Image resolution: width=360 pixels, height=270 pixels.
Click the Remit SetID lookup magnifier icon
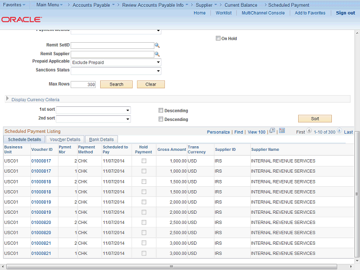pyautogui.click(x=157, y=46)
